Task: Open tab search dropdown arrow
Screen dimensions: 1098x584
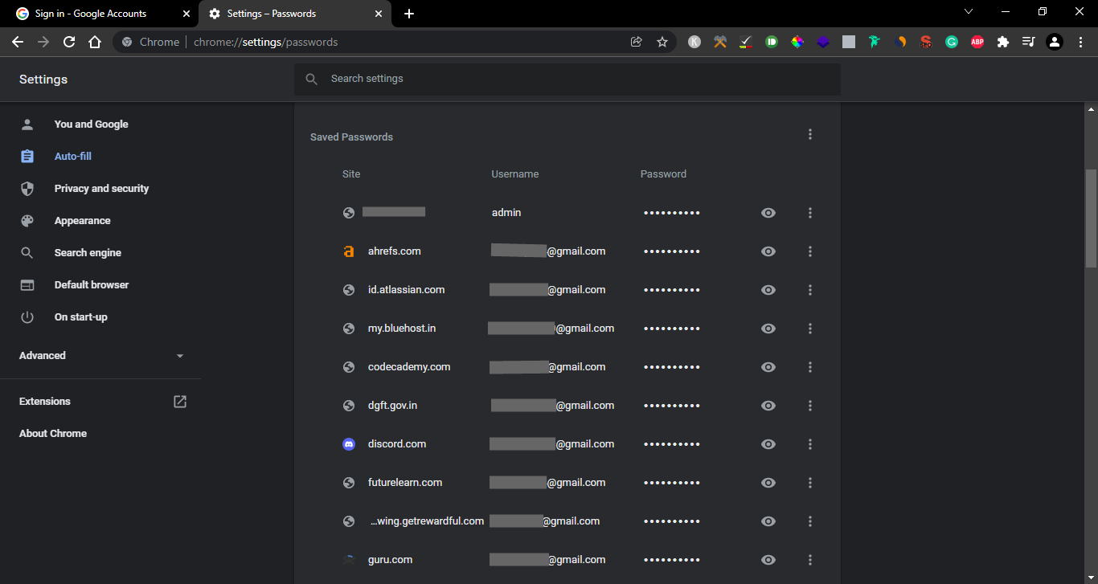Action: [x=969, y=12]
